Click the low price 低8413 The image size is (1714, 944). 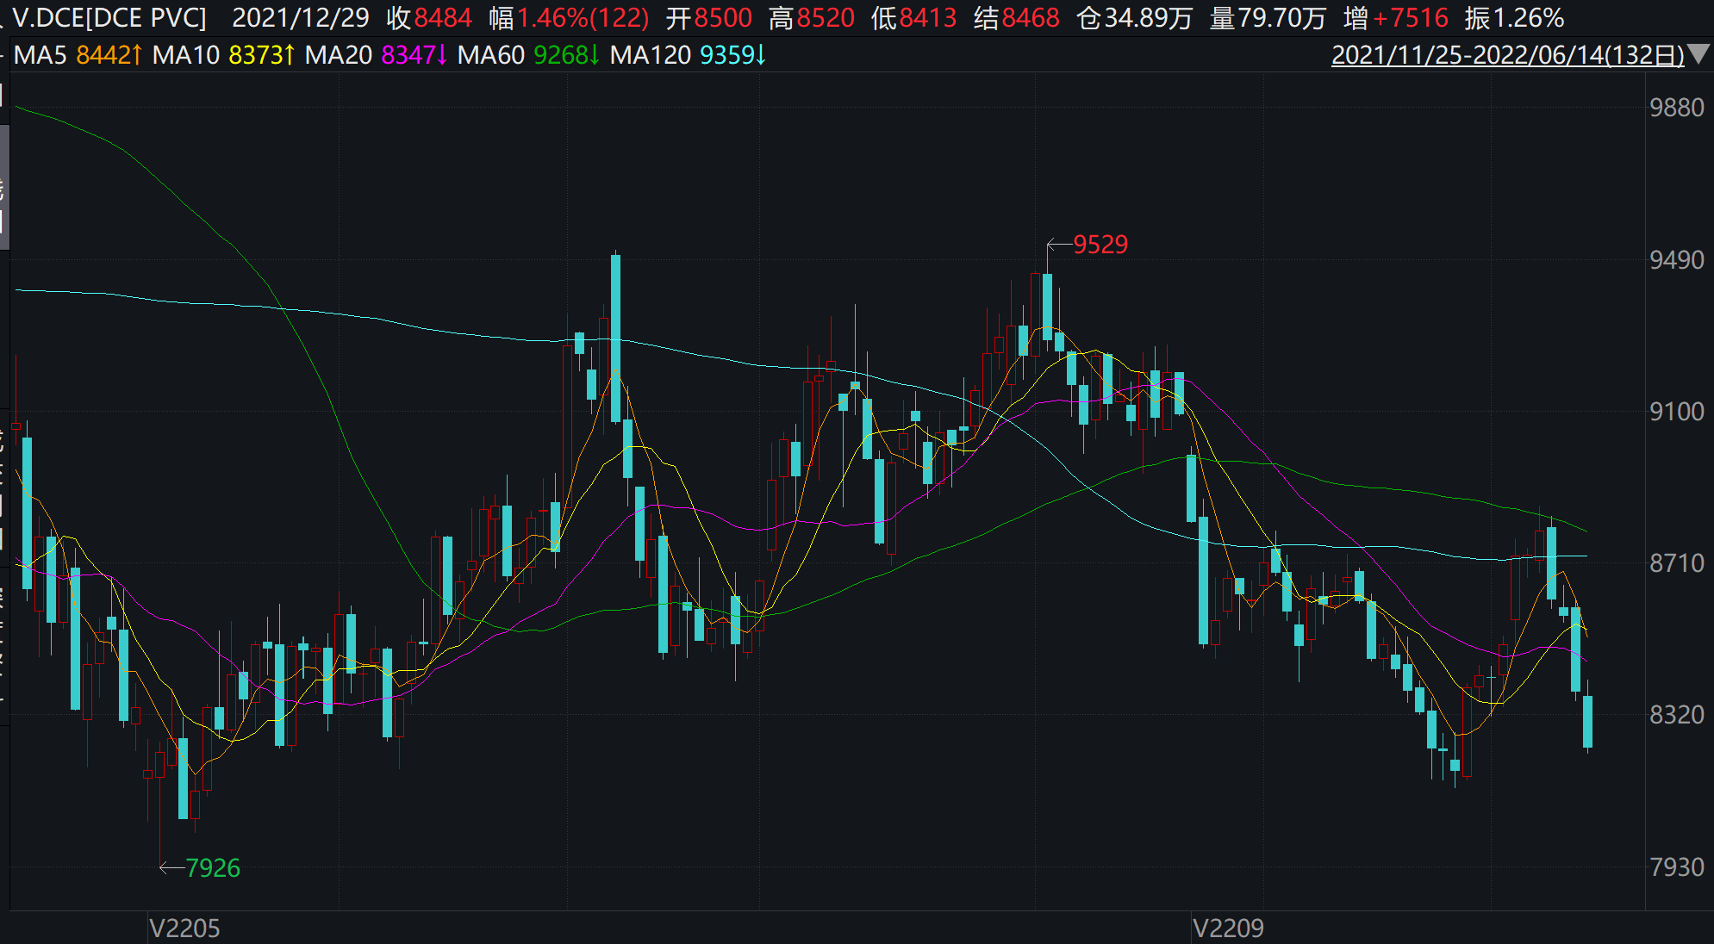(914, 17)
